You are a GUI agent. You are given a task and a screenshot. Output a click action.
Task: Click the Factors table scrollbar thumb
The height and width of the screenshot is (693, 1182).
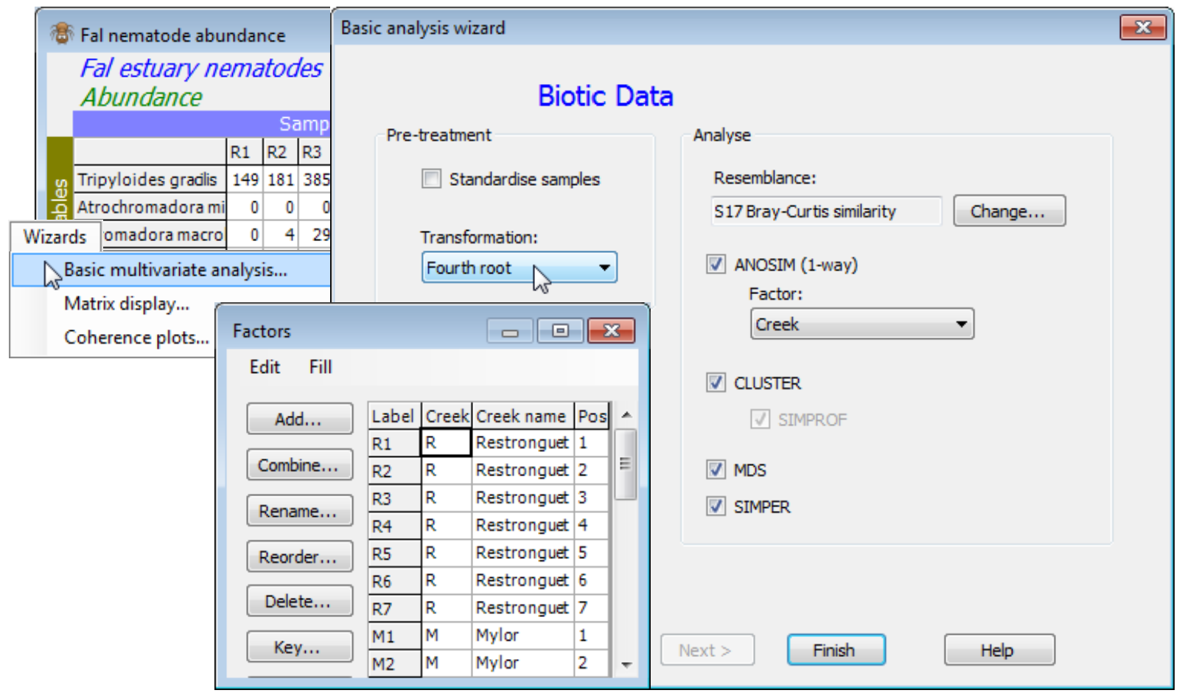626,464
